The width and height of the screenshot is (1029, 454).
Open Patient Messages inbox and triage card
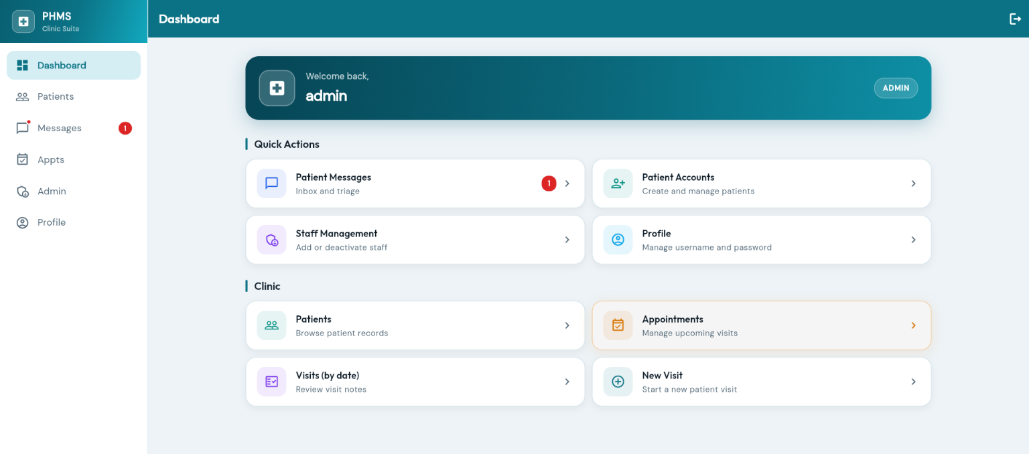pyautogui.click(x=415, y=183)
